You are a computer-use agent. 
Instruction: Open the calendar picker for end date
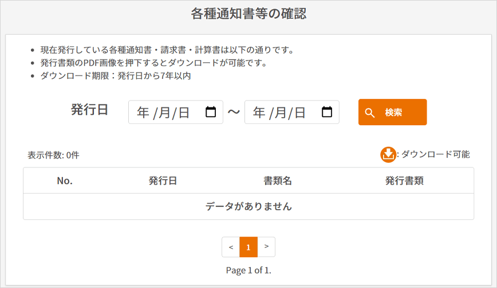(x=327, y=113)
